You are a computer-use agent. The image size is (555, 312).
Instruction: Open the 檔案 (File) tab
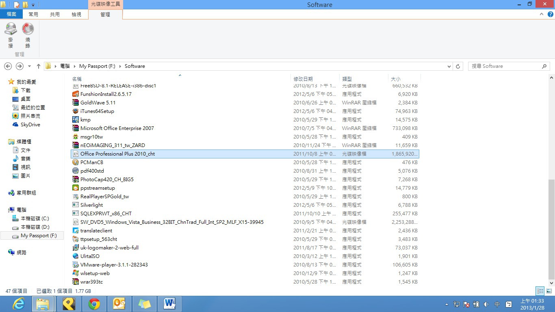coord(11,14)
